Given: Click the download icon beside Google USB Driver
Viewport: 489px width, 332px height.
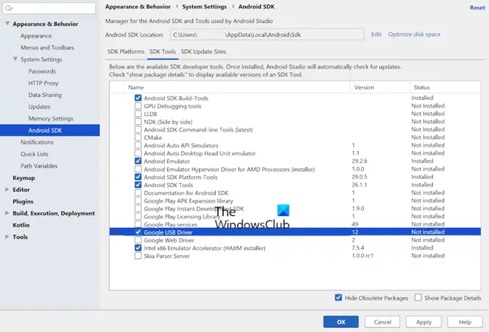Looking at the screenshot, I should [x=115, y=232].
